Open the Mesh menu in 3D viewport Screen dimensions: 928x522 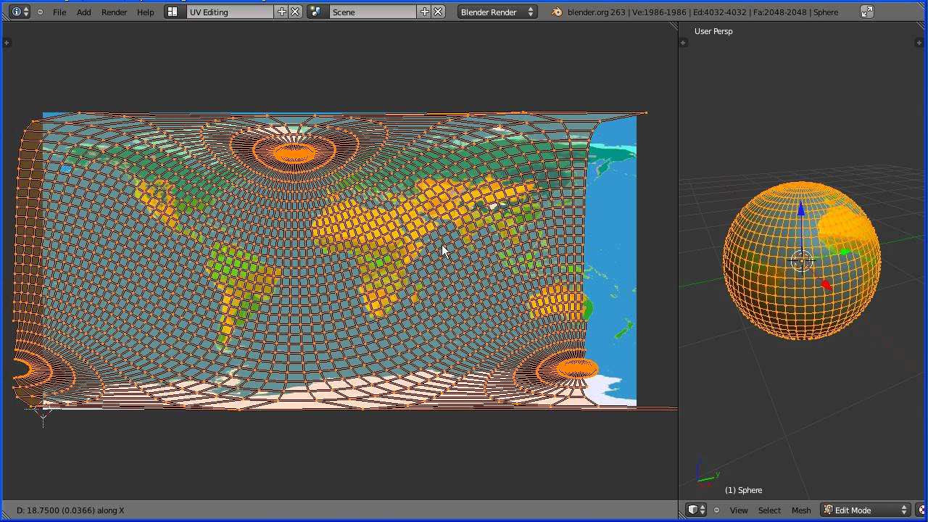(x=801, y=510)
